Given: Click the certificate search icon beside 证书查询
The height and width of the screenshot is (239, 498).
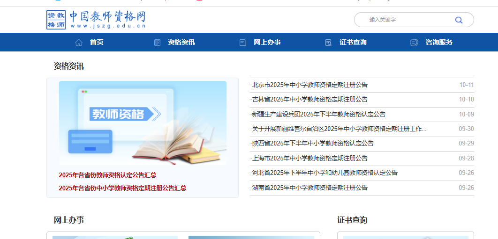Looking at the screenshot, I should tap(329, 43).
